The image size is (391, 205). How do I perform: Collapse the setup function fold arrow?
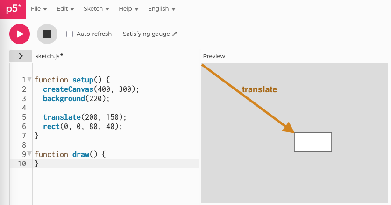coord(29,79)
